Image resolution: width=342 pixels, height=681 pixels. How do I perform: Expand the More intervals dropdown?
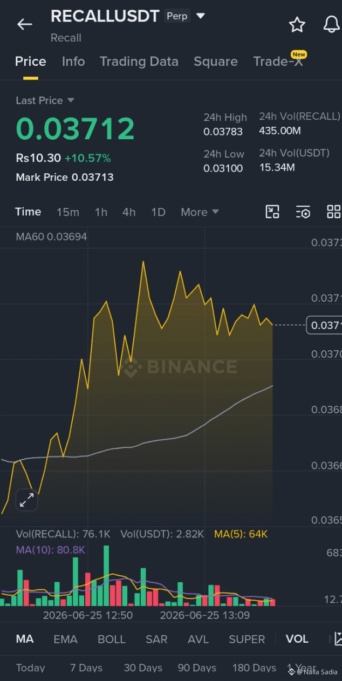click(x=200, y=212)
